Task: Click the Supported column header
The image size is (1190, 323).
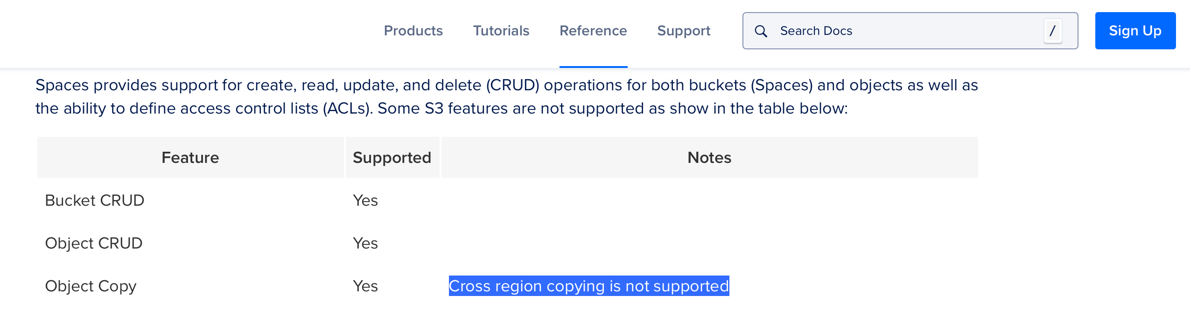Action: coord(392,157)
